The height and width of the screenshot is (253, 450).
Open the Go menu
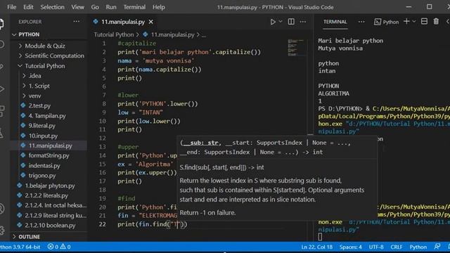coord(95,7)
